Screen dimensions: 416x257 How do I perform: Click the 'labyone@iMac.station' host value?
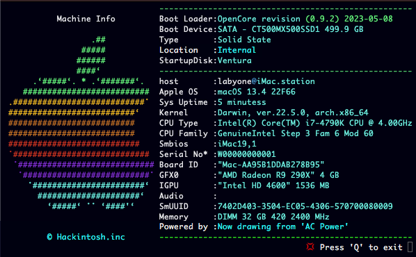pyautogui.click(x=266, y=81)
